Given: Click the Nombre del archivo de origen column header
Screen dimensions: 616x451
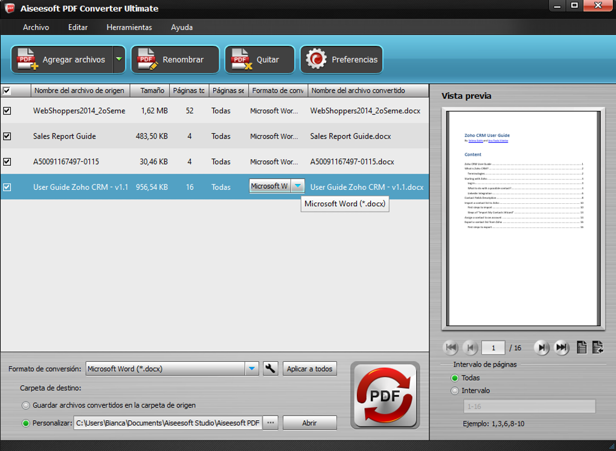Looking at the screenshot, I should pyautogui.click(x=80, y=90).
